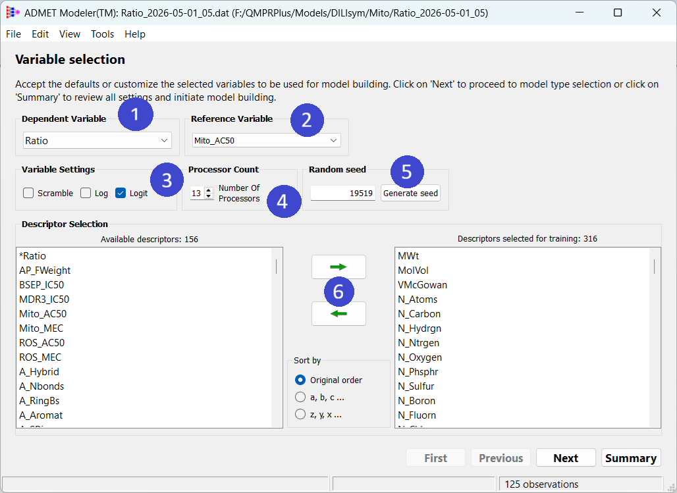
Task: Sort descriptors a, b, c ascending
Action: 300,397
